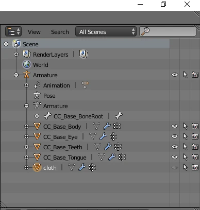Open the All Scenes display mode dropdown
The image size is (200, 210).
pyautogui.click(x=106, y=31)
